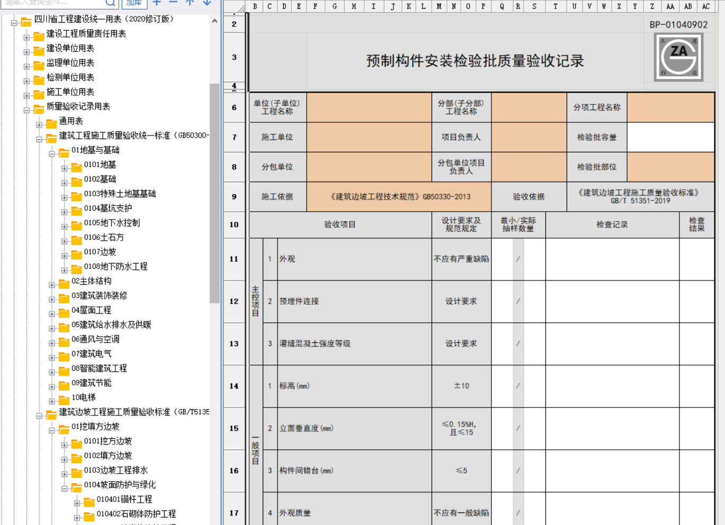Click the search query input field
The width and height of the screenshot is (725, 525).
pos(53,3)
